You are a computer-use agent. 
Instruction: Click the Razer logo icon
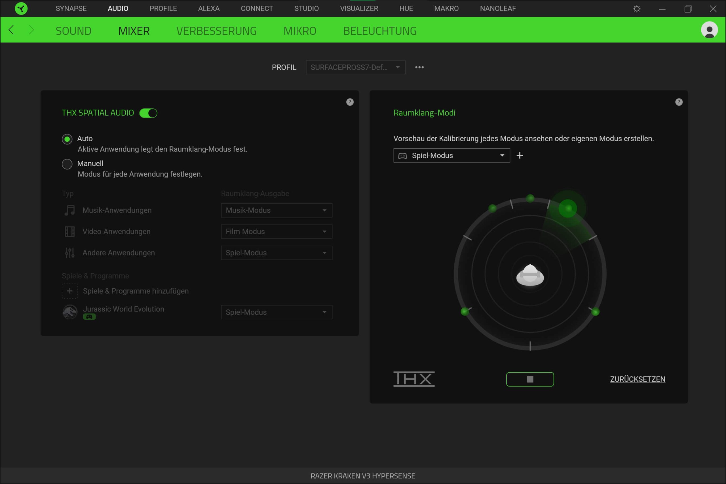click(x=21, y=8)
